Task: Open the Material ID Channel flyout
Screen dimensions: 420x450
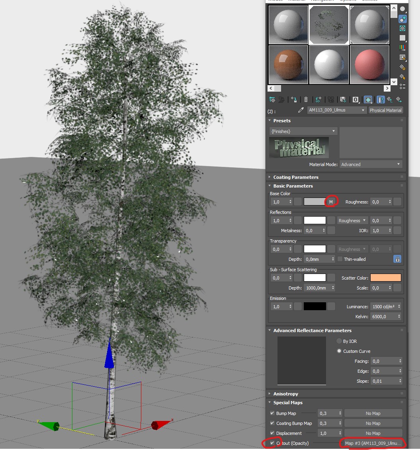Action: click(x=356, y=100)
